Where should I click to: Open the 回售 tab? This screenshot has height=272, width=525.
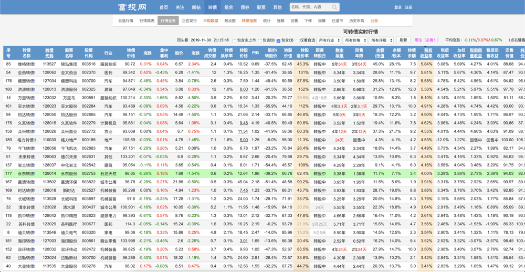pyautogui.click(x=295, y=20)
